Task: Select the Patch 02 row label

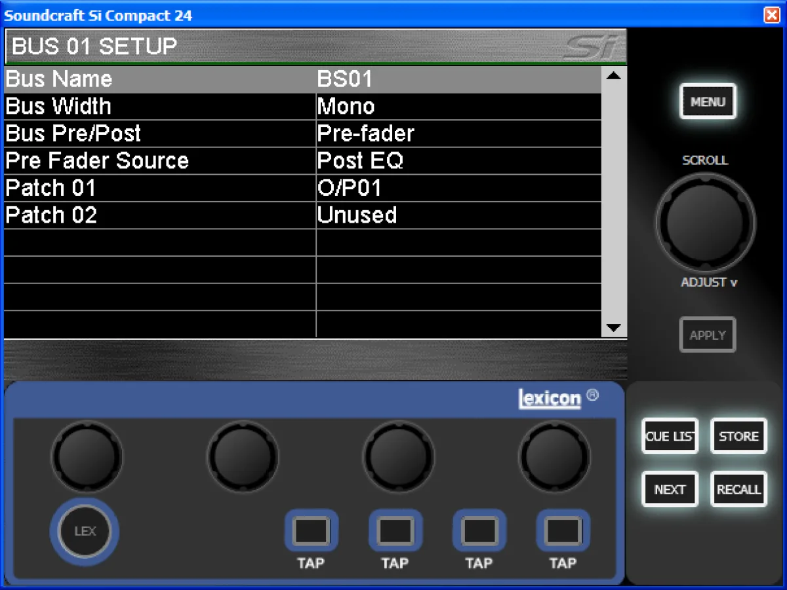Action: coord(51,215)
